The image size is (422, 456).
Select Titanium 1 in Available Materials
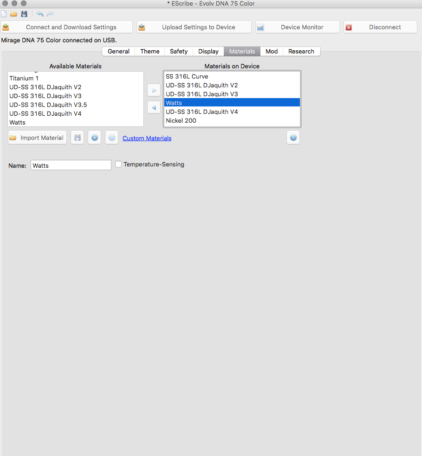click(24, 78)
